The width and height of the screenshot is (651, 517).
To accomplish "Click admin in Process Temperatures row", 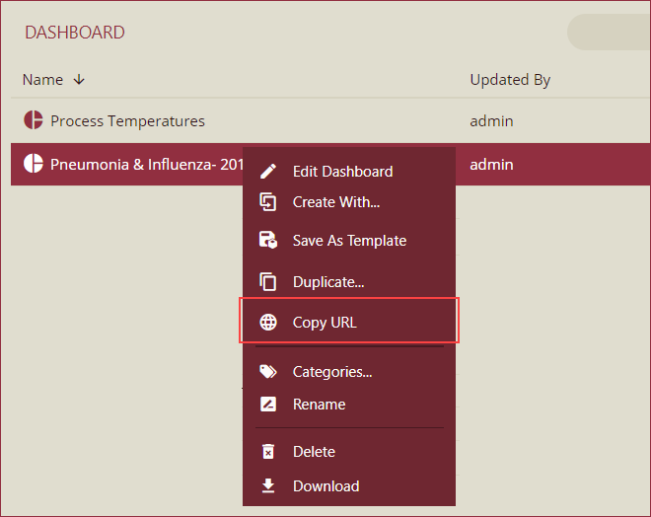I will 491,120.
